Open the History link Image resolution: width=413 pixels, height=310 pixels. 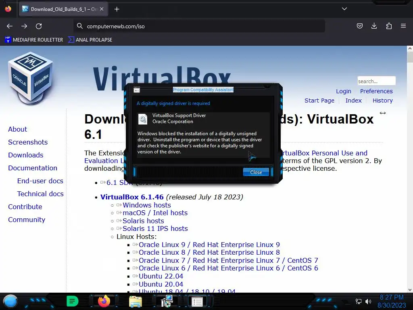click(382, 101)
